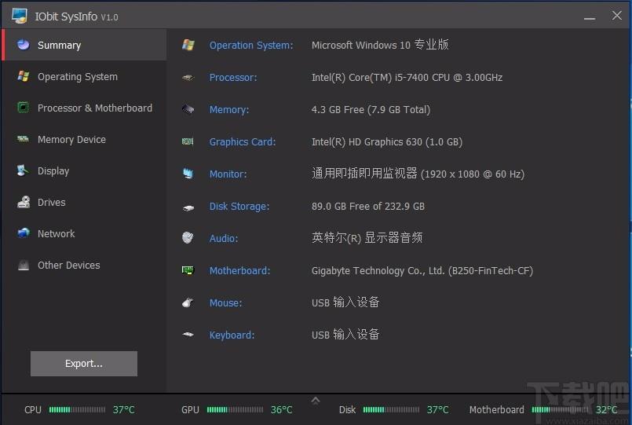This screenshot has height=425, width=632.
Task: Click the Processor: label link
Action: (x=233, y=78)
